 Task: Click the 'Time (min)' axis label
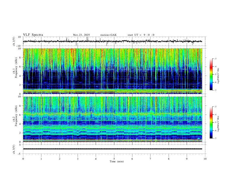pyautogui.click(x=117, y=161)
